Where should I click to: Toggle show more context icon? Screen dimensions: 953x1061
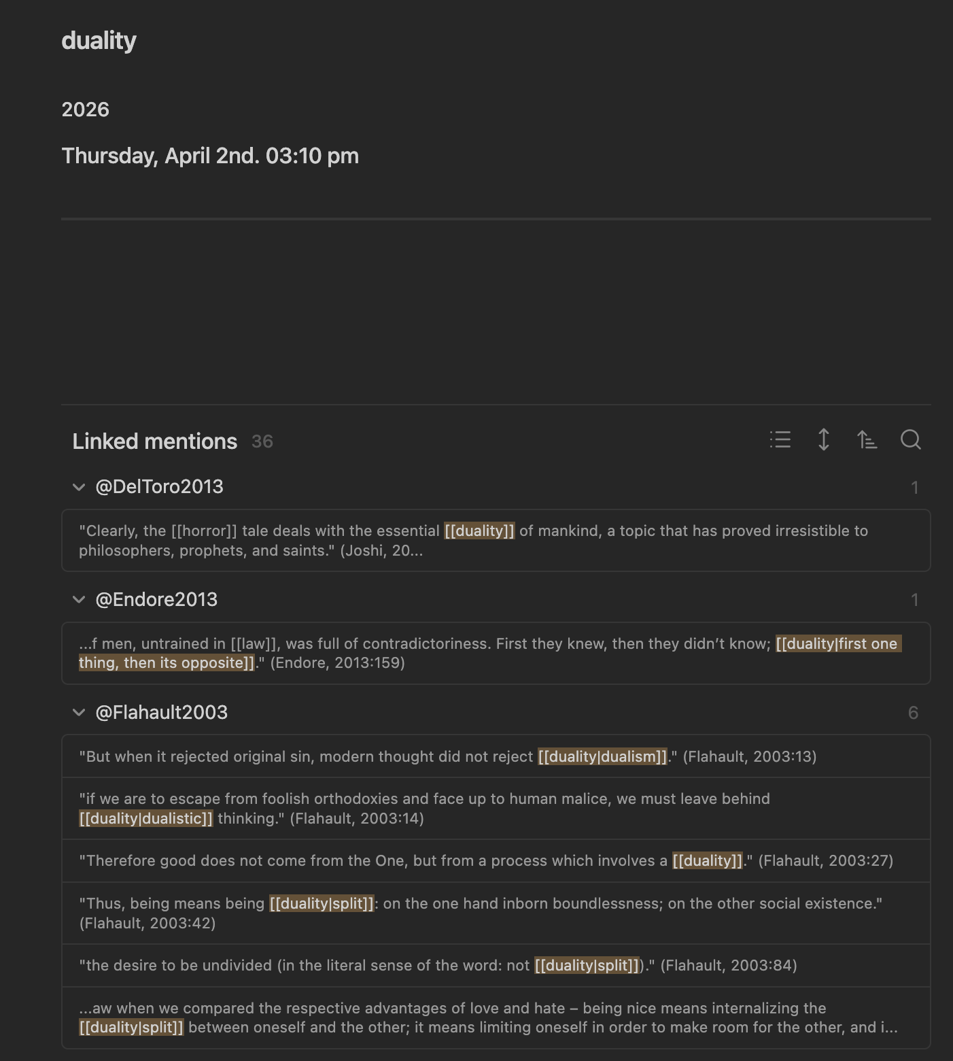(x=823, y=440)
